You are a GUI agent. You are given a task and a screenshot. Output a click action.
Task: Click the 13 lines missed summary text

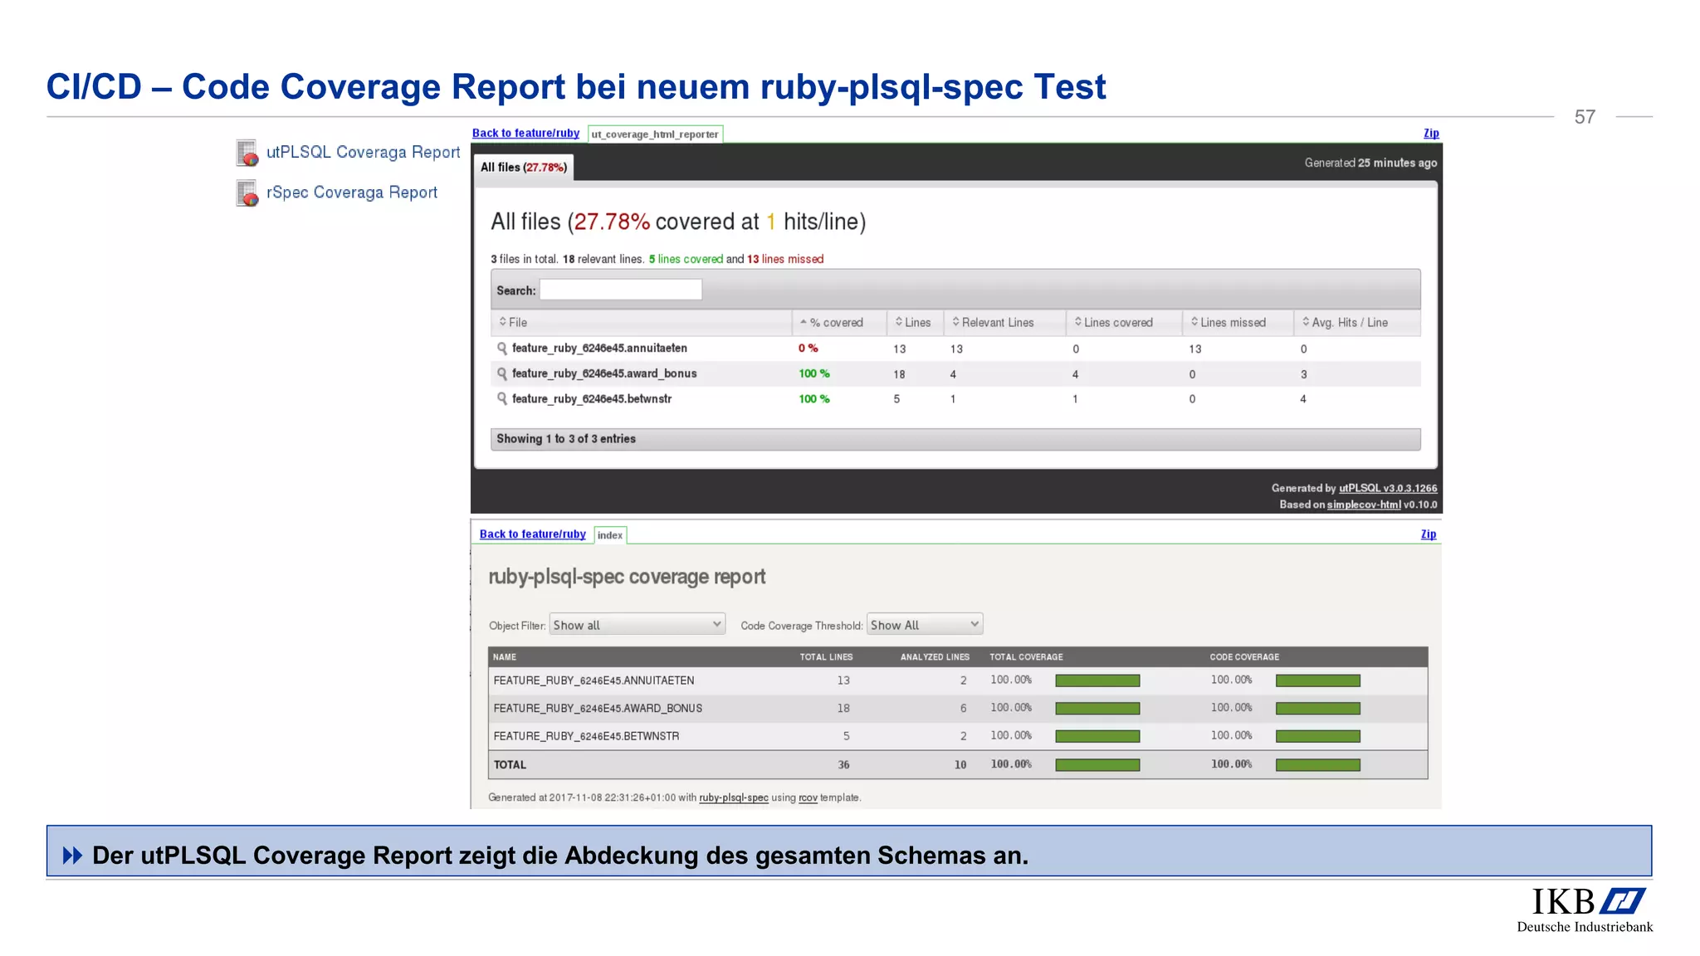785,260
